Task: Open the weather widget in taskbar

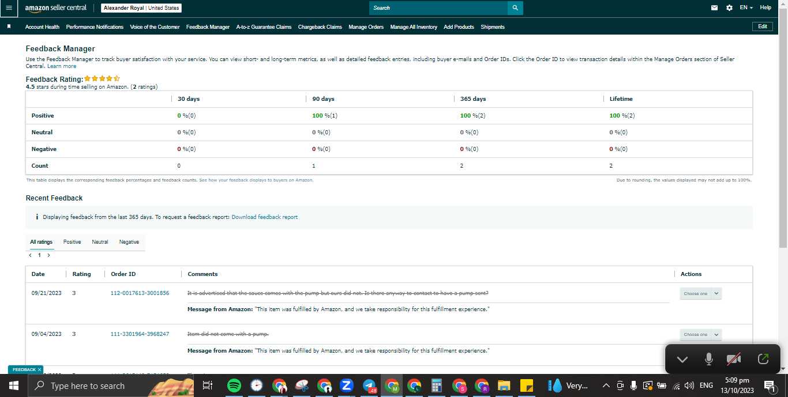Action: pyautogui.click(x=569, y=385)
